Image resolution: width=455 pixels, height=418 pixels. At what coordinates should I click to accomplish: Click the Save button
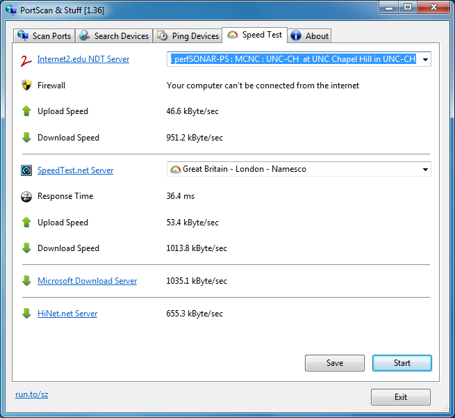tap(335, 363)
